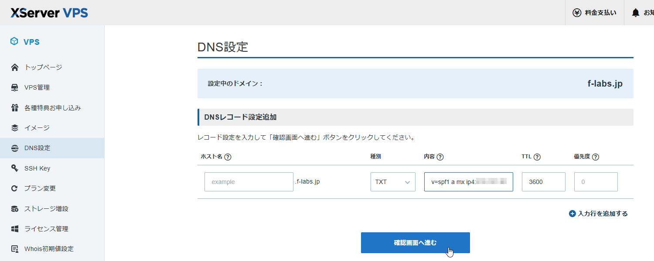The width and height of the screenshot is (654, 261).
Task: Open VPS管理 from the sidebar
Action: [37, 87]
